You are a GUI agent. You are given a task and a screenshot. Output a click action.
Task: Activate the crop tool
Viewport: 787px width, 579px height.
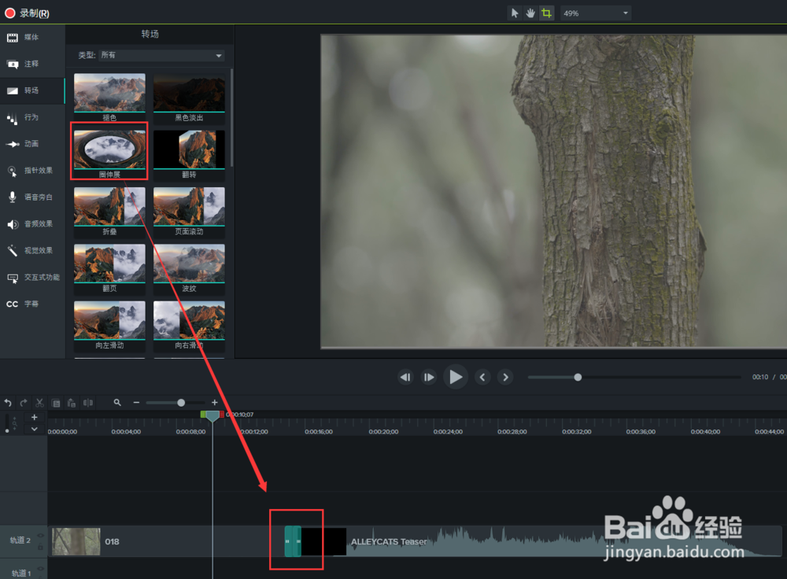tap(546, 13)
